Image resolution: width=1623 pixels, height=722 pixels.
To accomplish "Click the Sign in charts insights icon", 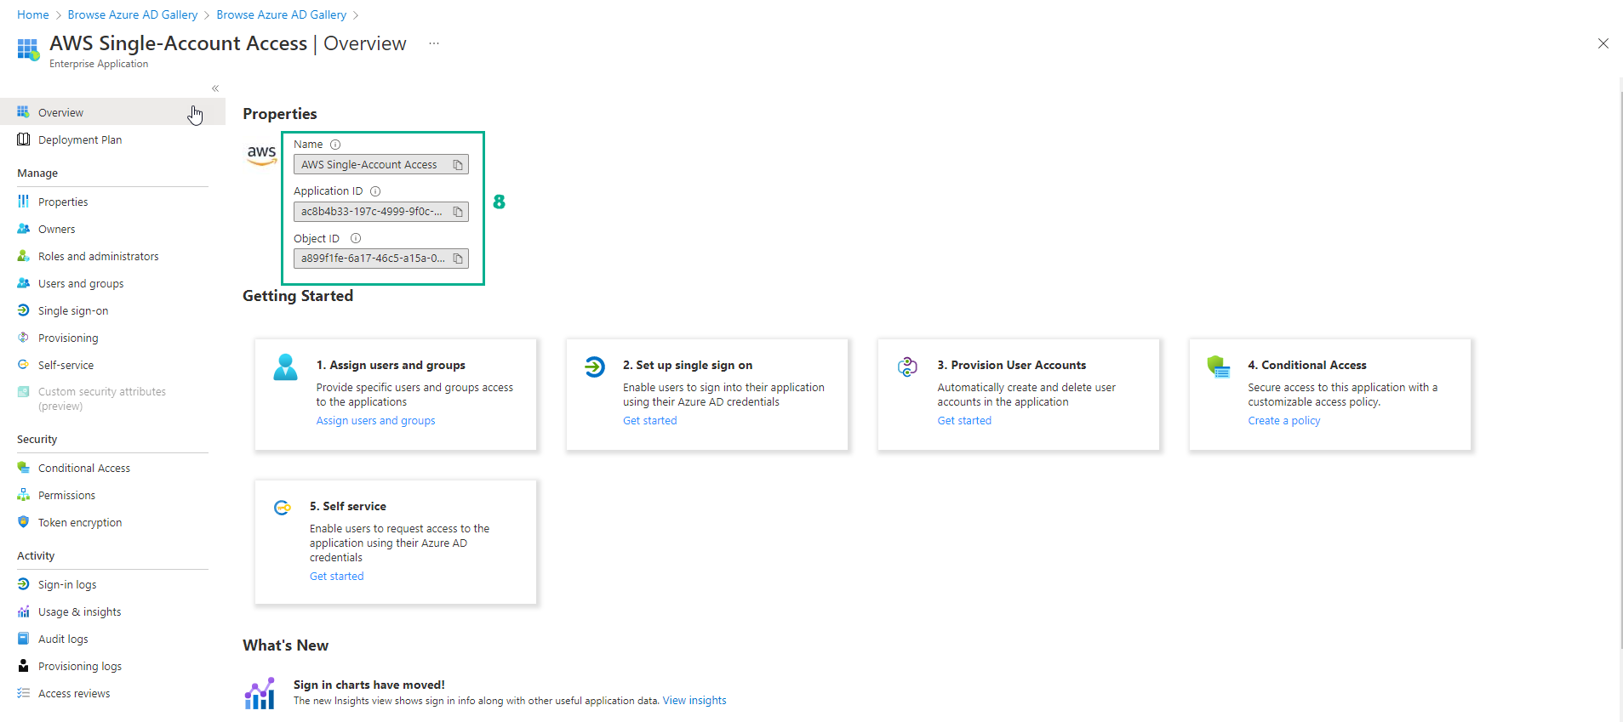I will click(260, 693).
